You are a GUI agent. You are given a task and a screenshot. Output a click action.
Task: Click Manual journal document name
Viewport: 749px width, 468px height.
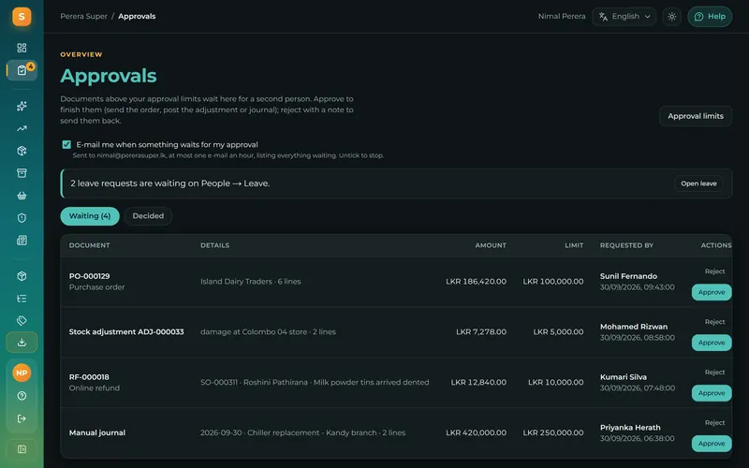coord(97,432)
